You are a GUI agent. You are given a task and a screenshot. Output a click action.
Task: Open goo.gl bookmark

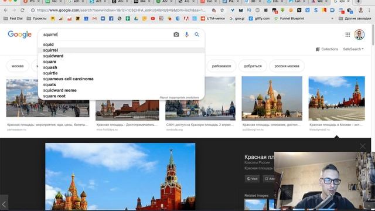pos(237,18)
